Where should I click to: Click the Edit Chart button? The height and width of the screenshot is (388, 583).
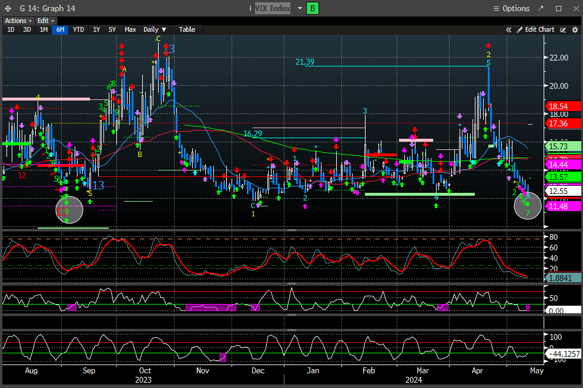pyautogui.click(x=535, y=29)
